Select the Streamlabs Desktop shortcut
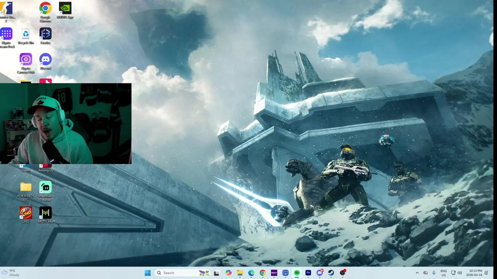497x279 pixels. point(45,191)
